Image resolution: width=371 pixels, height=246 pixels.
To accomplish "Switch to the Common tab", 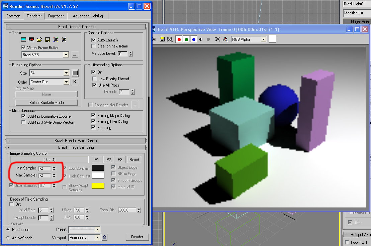I will pos(13,16).
